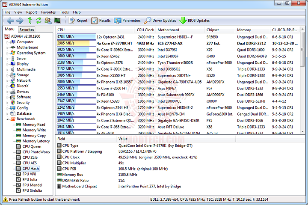The image size is (308, 205).
Task: Expand the Operating System tree node
Action: point(7,53)
